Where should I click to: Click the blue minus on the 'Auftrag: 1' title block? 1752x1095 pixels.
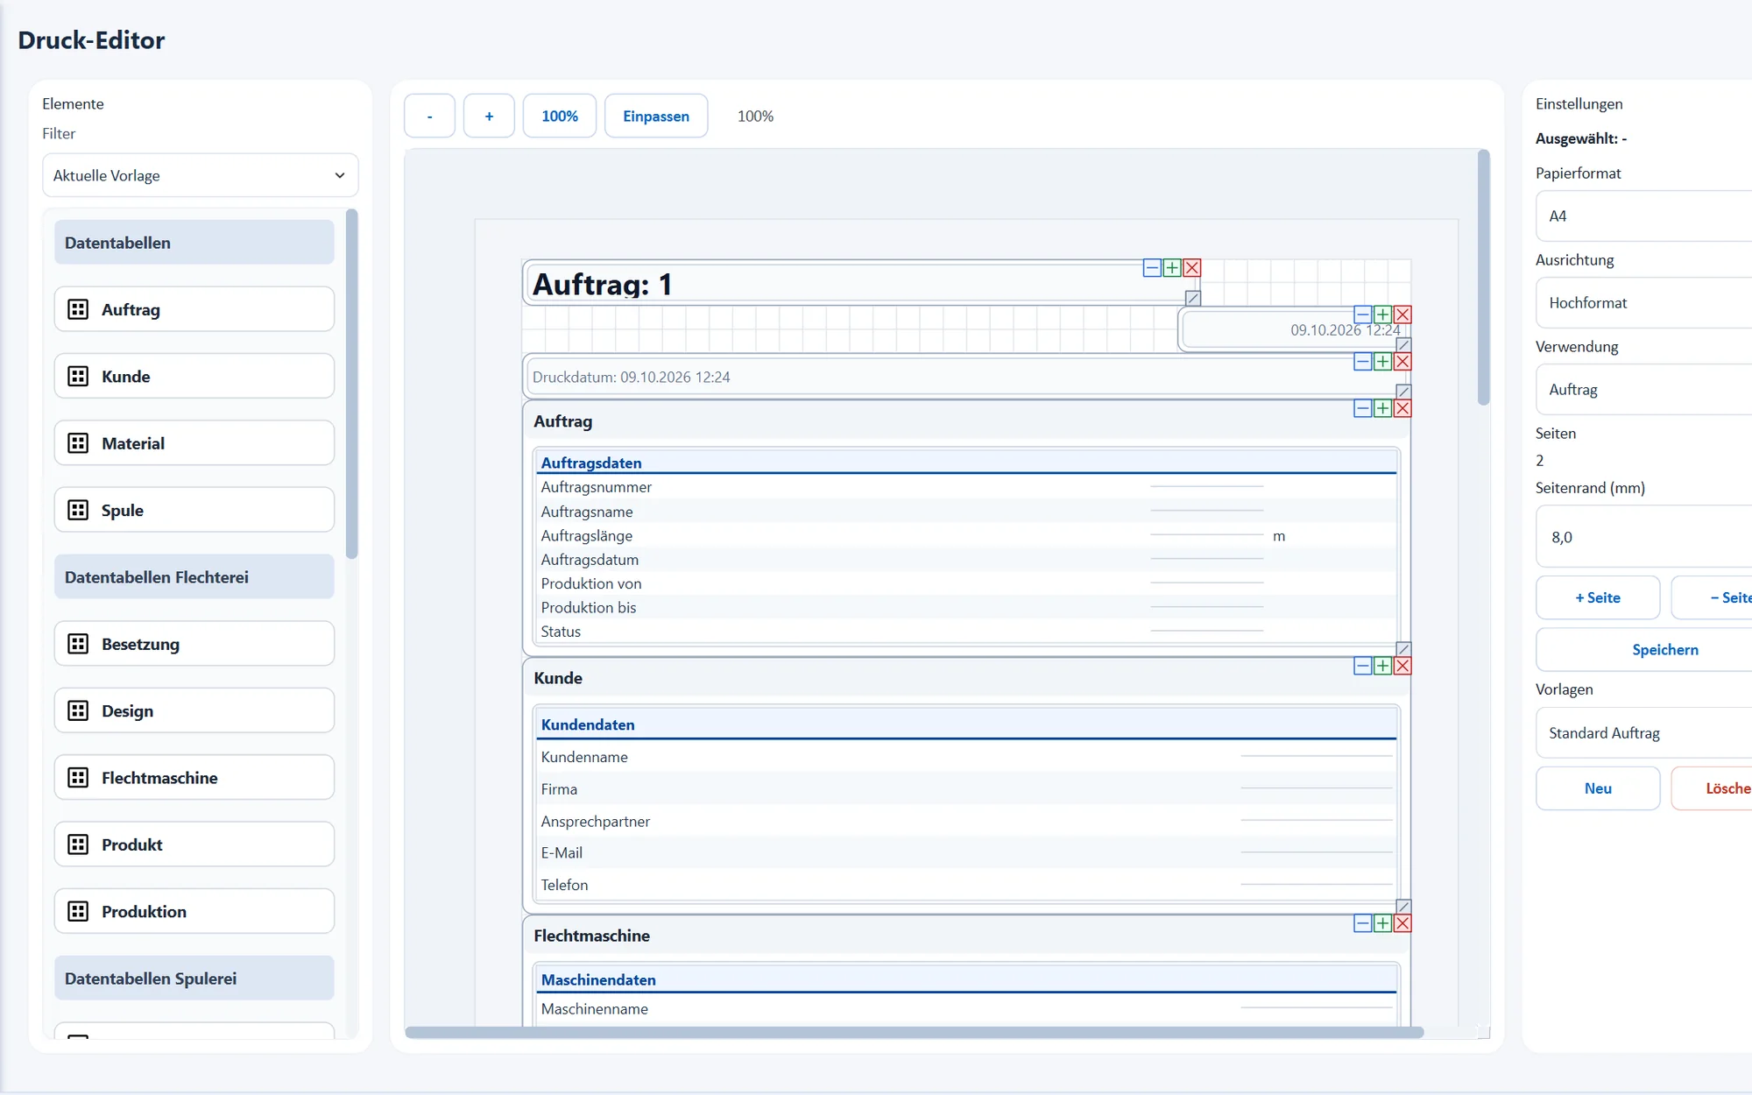1152,268
